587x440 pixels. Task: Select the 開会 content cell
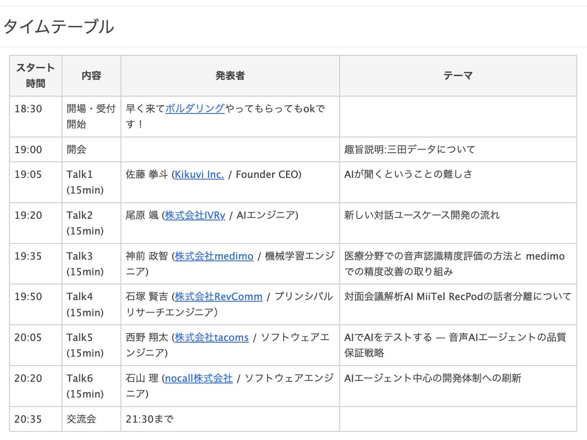[x=77, y=150]
